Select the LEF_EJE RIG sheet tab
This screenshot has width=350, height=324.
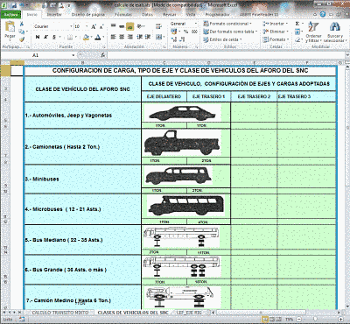(189, 313)
